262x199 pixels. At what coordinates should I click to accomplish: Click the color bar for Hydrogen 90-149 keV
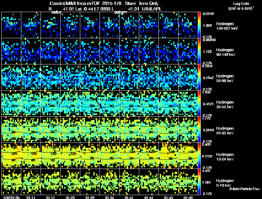(x=199, y=51)
